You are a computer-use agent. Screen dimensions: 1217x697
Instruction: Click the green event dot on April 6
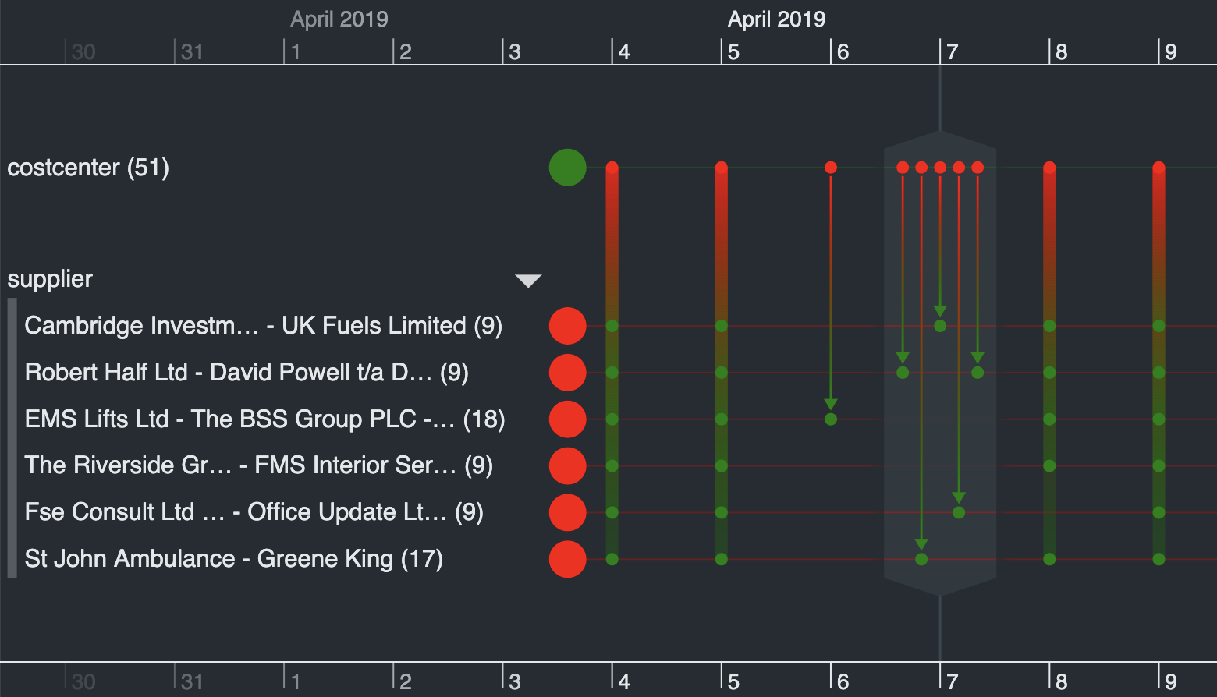[831, 419]
